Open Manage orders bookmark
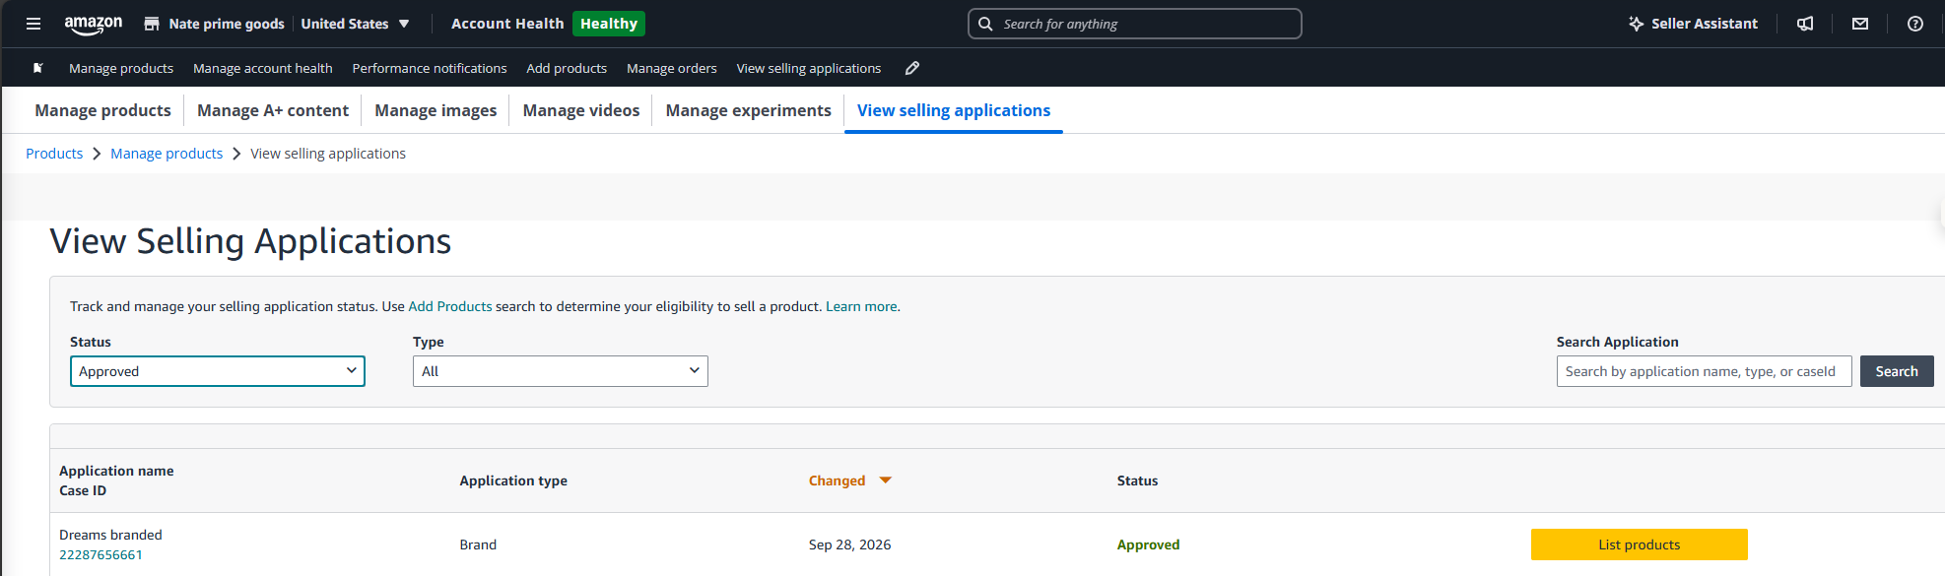The height and width of the screenshot is (576, 1945). coord(672,68)
